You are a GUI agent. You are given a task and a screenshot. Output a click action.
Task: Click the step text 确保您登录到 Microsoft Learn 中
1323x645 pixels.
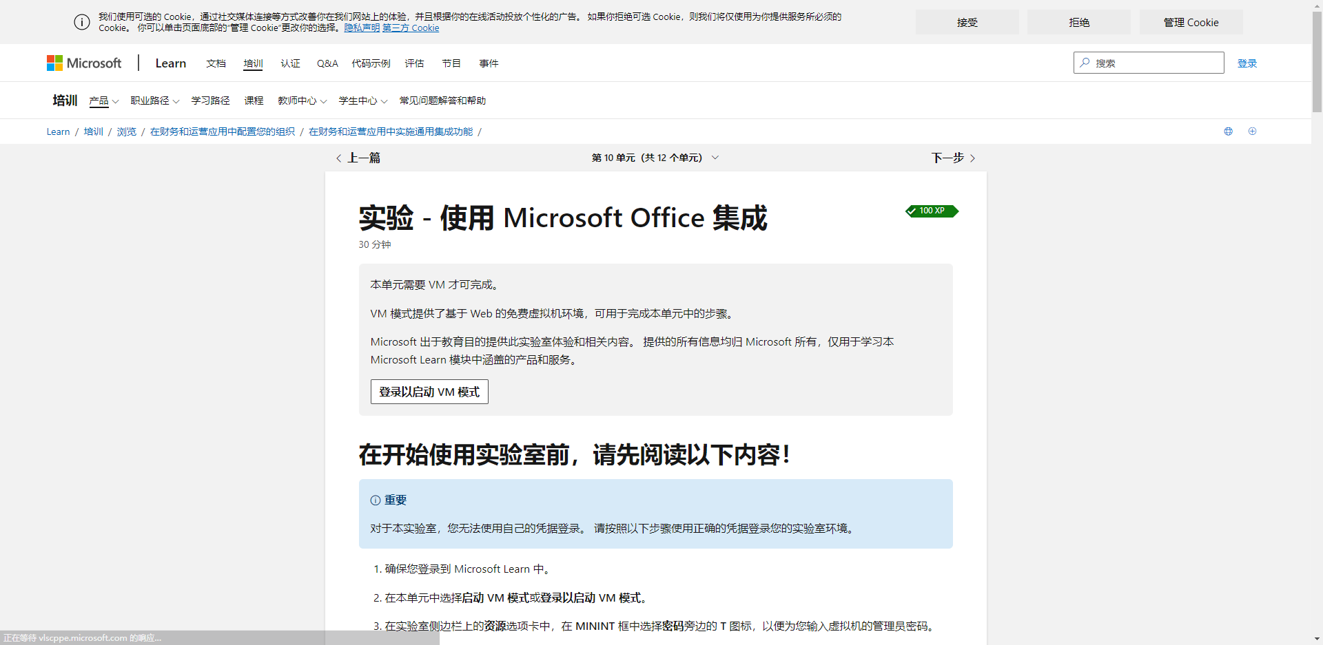466,569
